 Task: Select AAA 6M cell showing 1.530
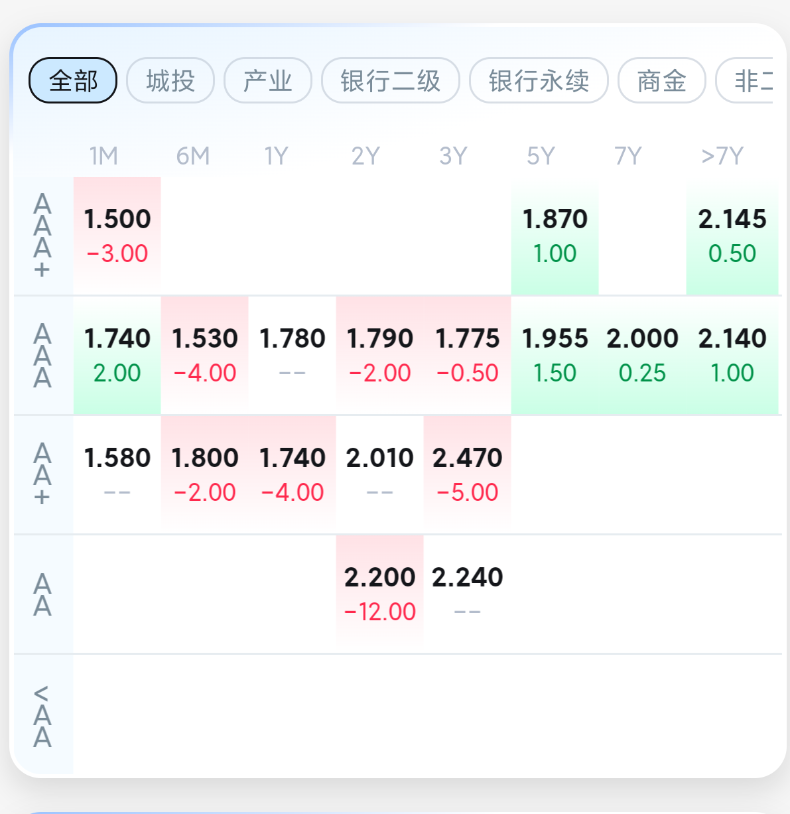pos(205,355)
